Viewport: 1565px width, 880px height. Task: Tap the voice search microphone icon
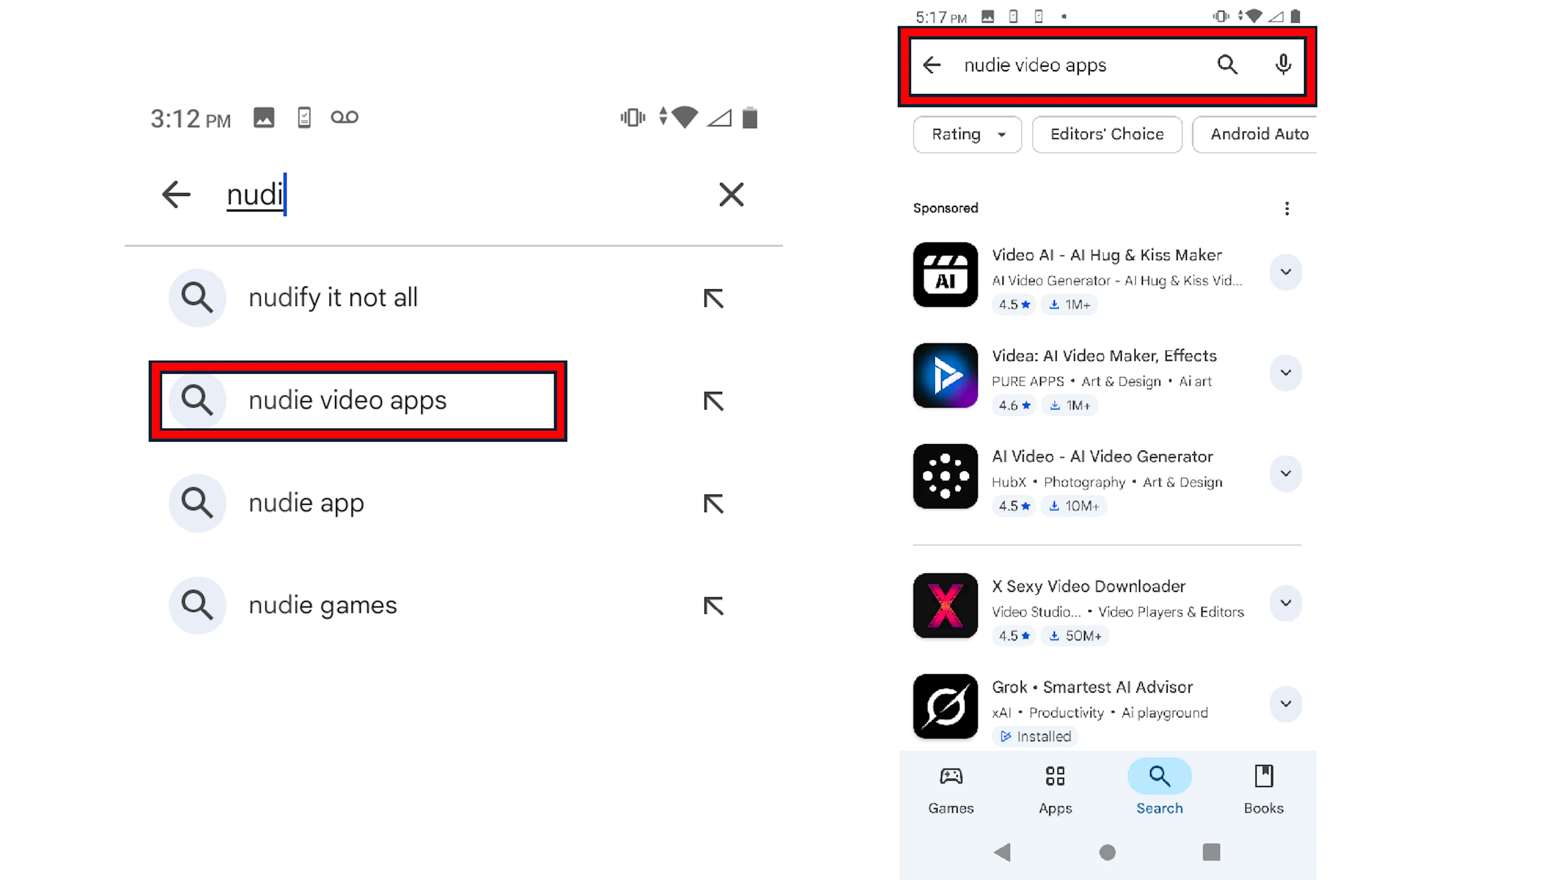1283,64
